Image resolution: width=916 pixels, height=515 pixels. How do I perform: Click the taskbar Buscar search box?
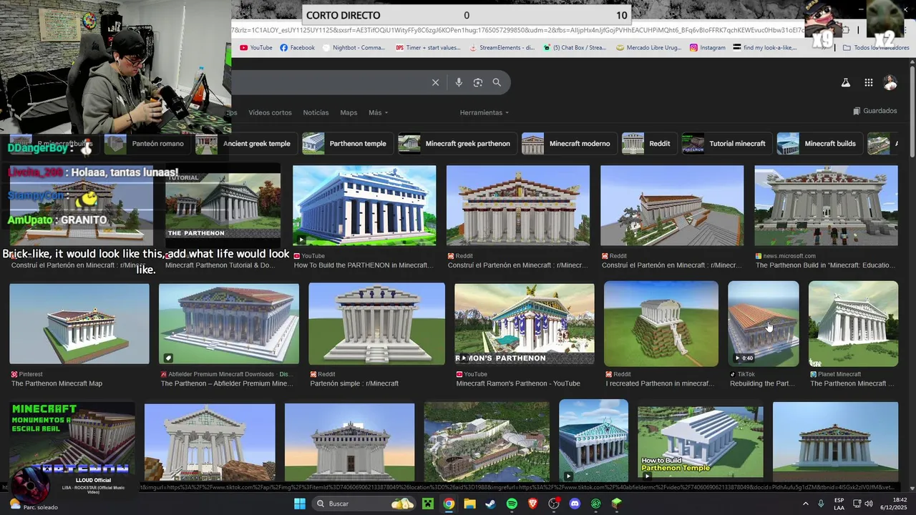point(365,504)
